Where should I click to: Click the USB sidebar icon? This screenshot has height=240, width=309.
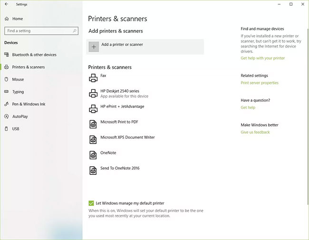coord(6,129)
